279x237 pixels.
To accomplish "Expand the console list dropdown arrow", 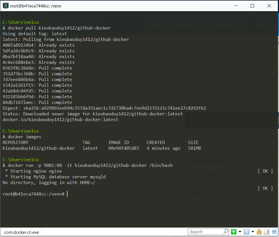I will pos(253,232).
